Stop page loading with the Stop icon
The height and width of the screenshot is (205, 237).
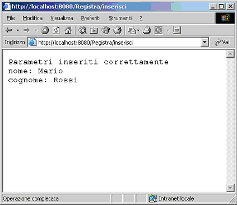click(x=45, y=30)
